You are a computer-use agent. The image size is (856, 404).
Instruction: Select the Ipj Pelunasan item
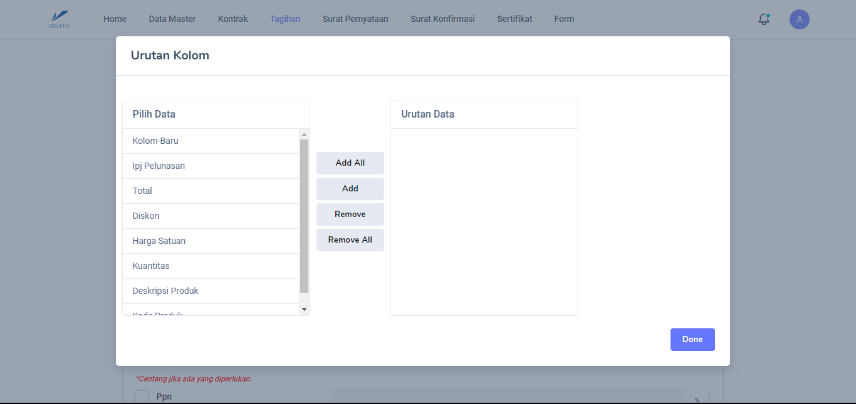pos(159,166)
